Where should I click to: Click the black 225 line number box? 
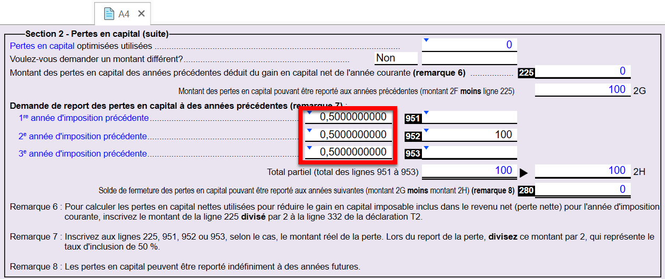pos(526,73)
